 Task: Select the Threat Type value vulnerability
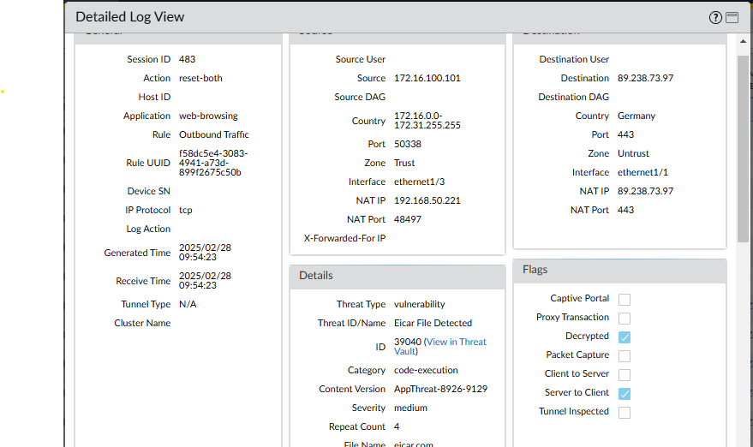point(420,304)
